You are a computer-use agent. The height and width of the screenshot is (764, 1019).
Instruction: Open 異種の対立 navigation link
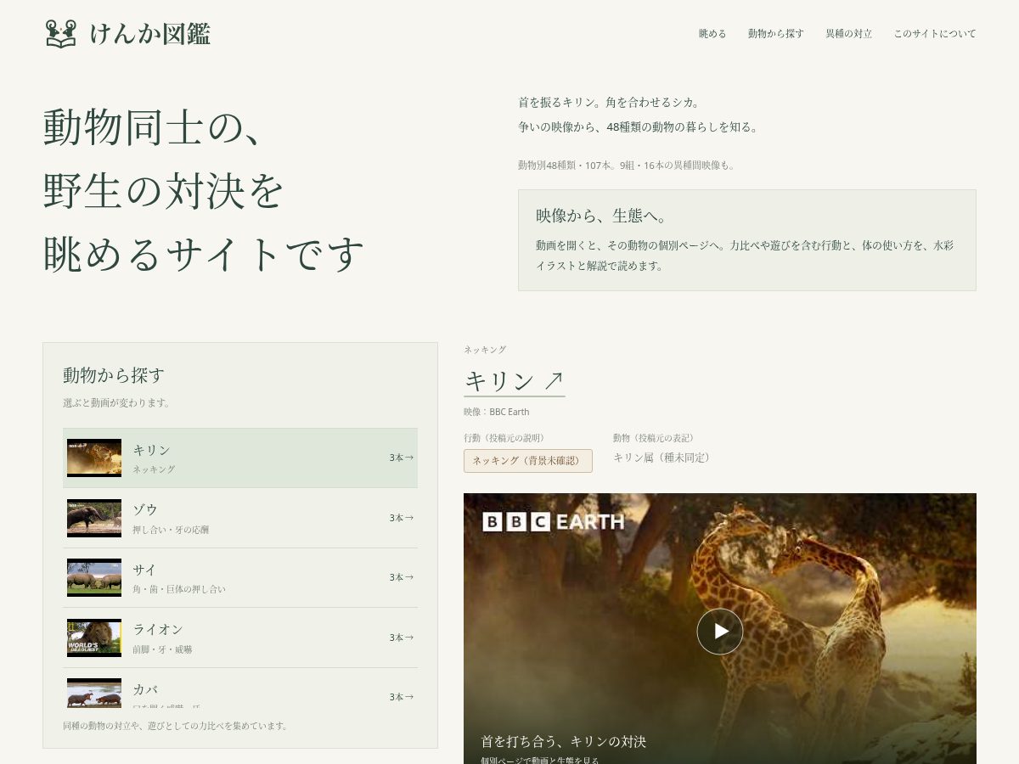pos(849,34)
